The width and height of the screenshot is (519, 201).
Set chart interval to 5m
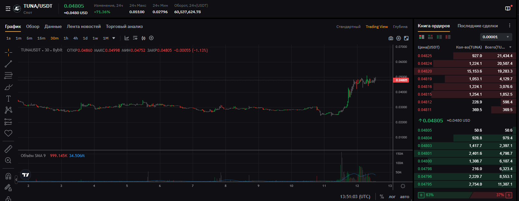(x=30, y=38)
